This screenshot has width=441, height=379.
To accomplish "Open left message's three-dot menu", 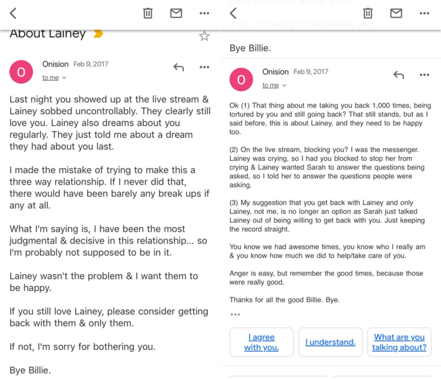I will (204, 67).
